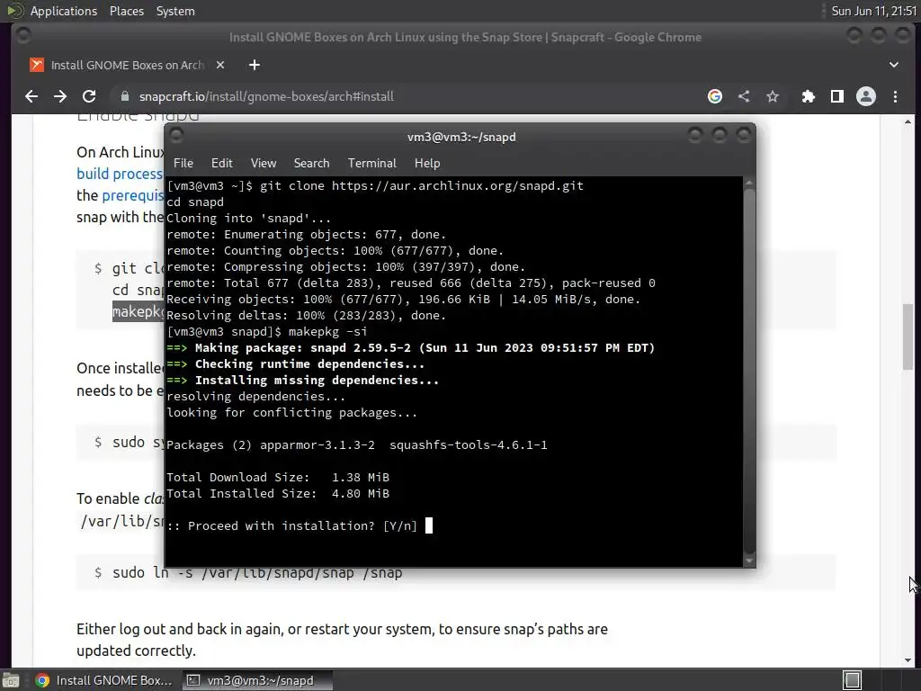Screen dimensions: 921x691
Task: Click the address bar URL
Action: pos(266,96)
